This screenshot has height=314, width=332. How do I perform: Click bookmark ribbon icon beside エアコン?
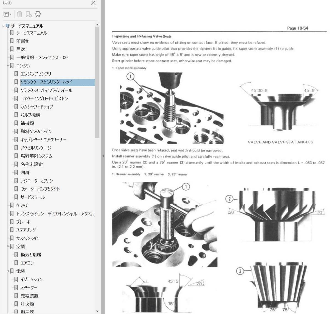click(16, 263)
